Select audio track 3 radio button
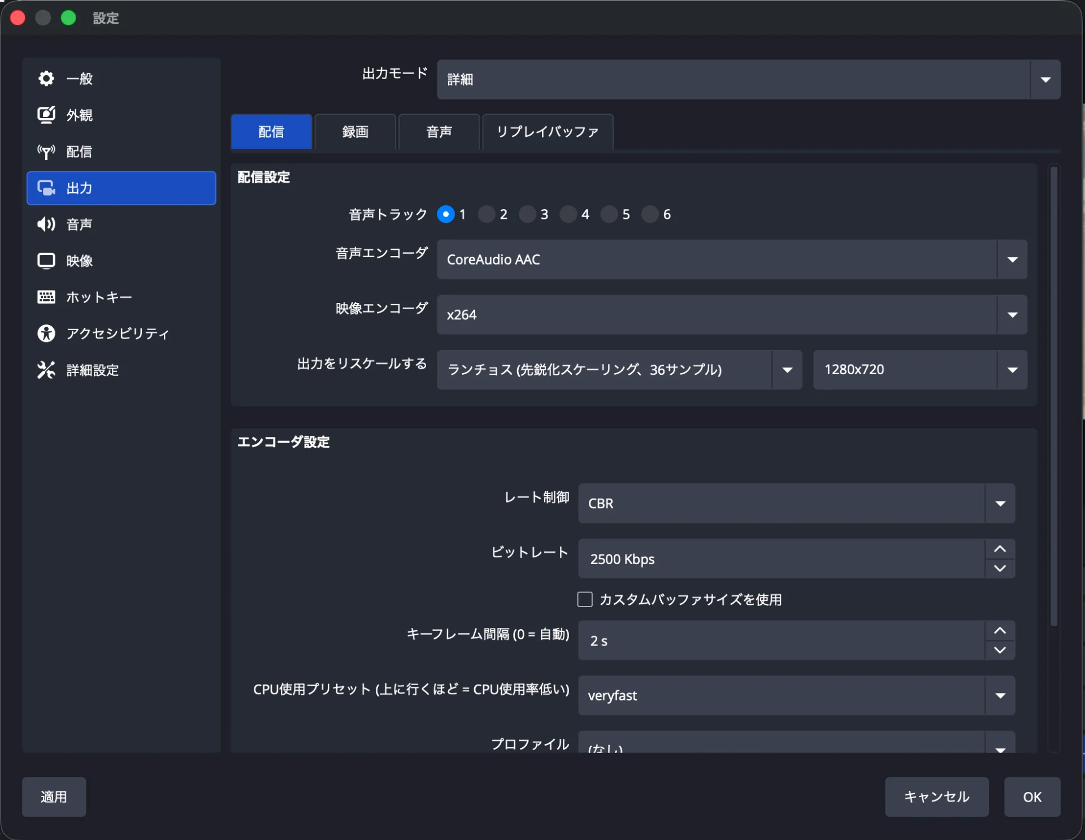The image size is (1085, 840). 527,214
